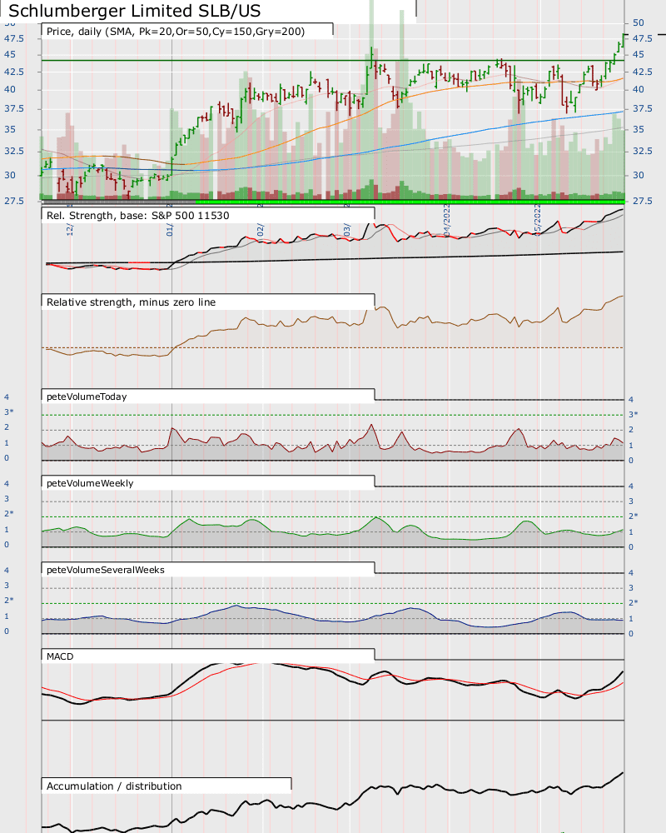Click the 04/2022 date axis marker
Image resolution: width=666 pixels, height=833 pixels.
point(447,220)
